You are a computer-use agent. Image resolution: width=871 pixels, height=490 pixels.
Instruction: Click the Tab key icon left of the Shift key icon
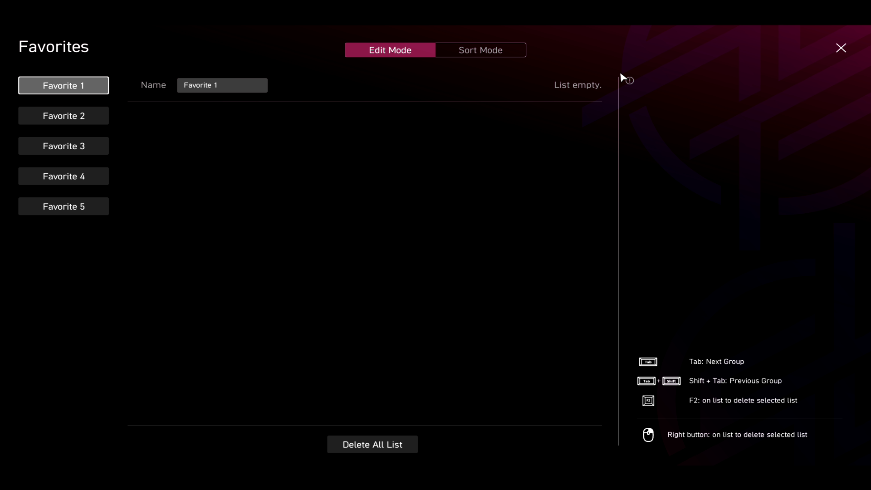[x=646, y=381]
